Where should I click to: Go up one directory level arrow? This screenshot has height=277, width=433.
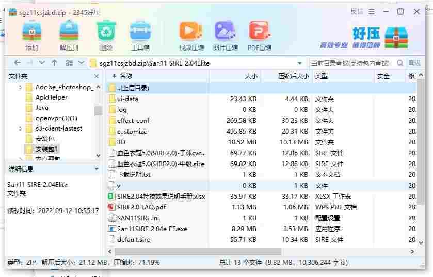[54, 63]
